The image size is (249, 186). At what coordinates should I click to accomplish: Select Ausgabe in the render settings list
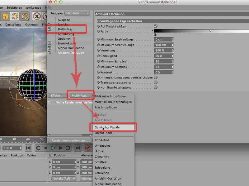coord(64,20)
